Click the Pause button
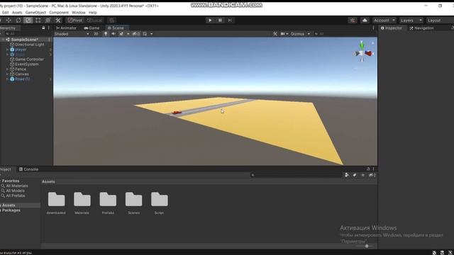The width and height of the screenshot is (454, 255). click(x=220, y=21)
